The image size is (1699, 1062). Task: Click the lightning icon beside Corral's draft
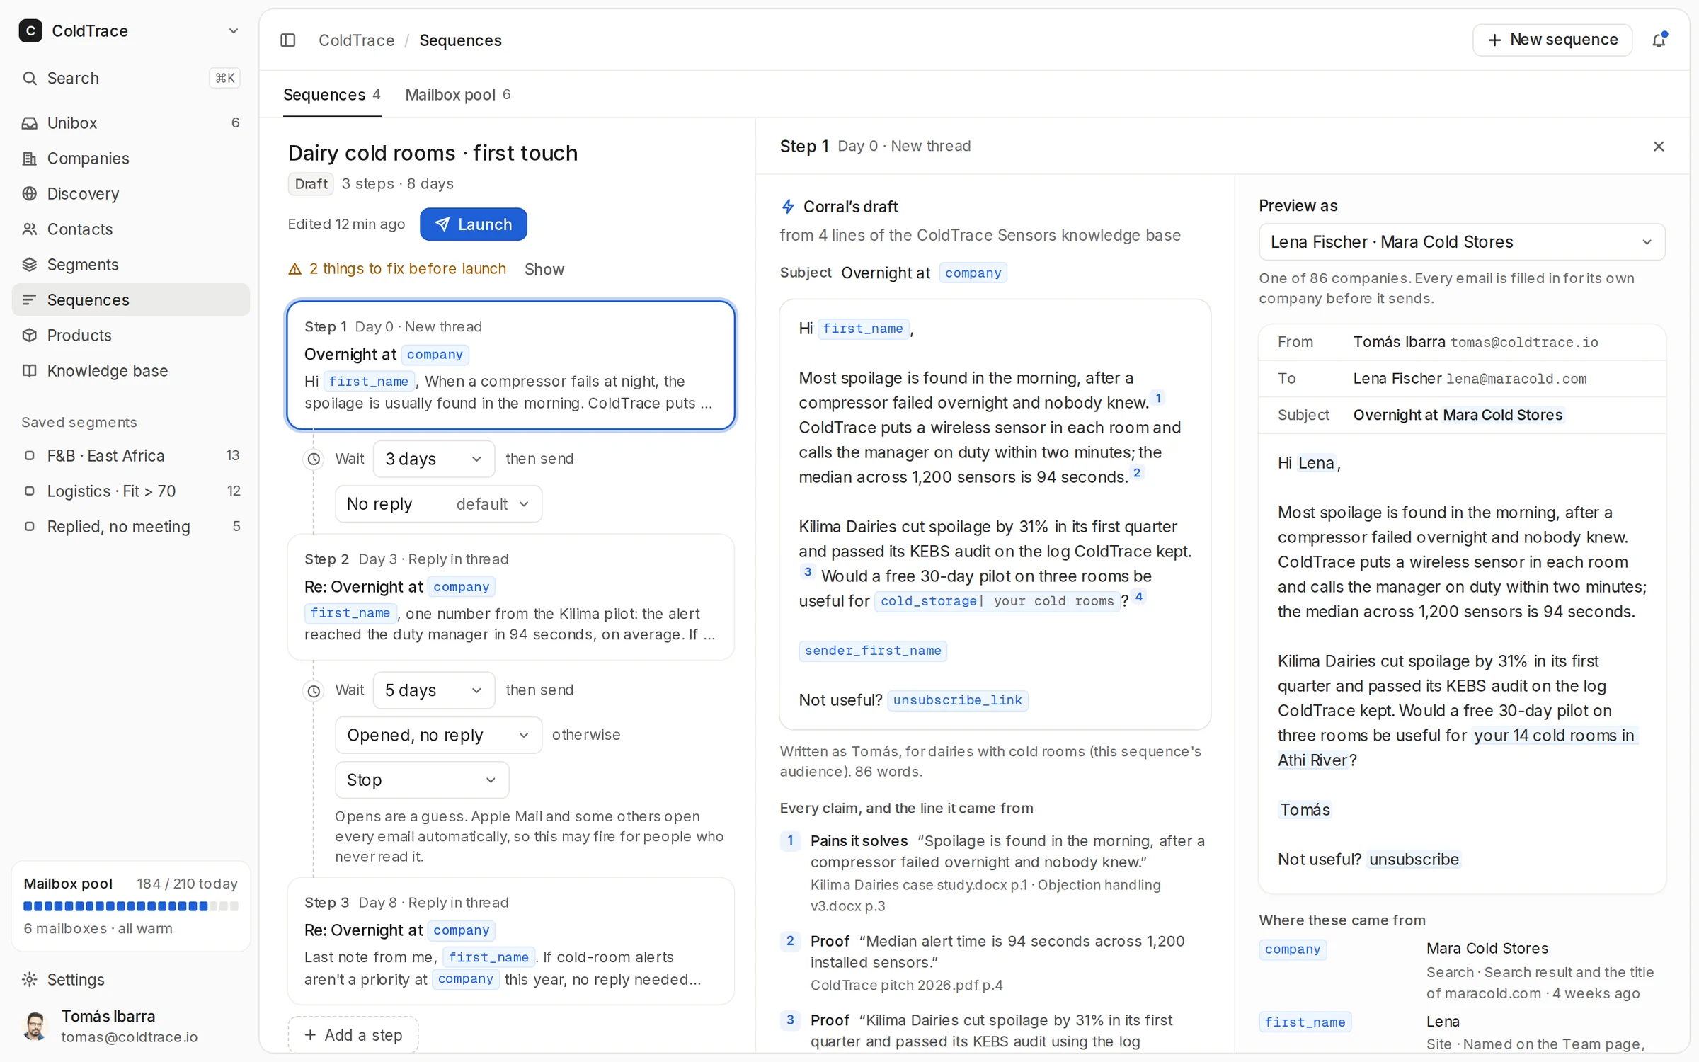click(x=788, y=207)
